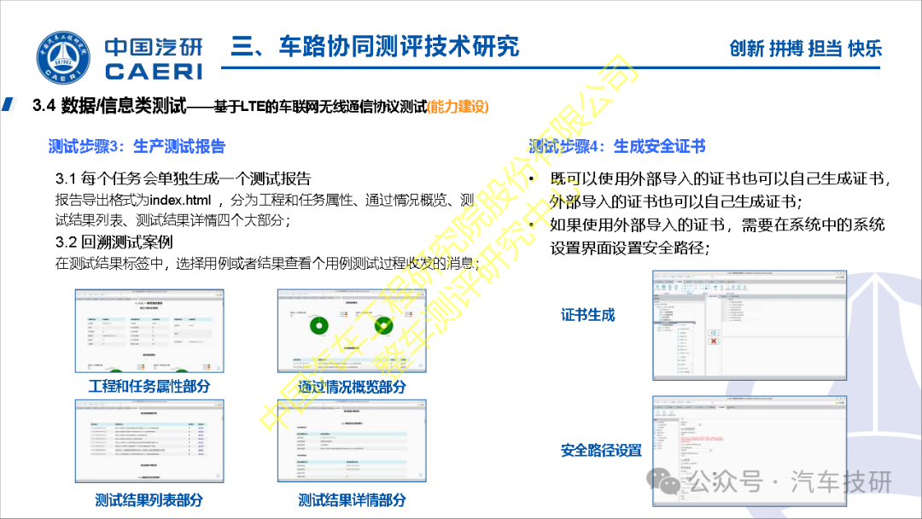This screenshot has height=519, width=922.
Task: Click the red X icon in certificate generation screenshot
Action: point(713,341)
